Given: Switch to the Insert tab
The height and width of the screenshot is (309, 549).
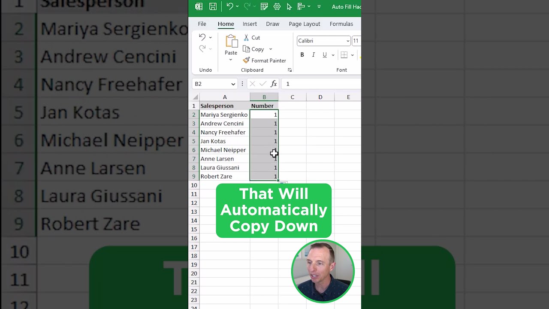Looking at the screenshot, I should click(250, 24).
